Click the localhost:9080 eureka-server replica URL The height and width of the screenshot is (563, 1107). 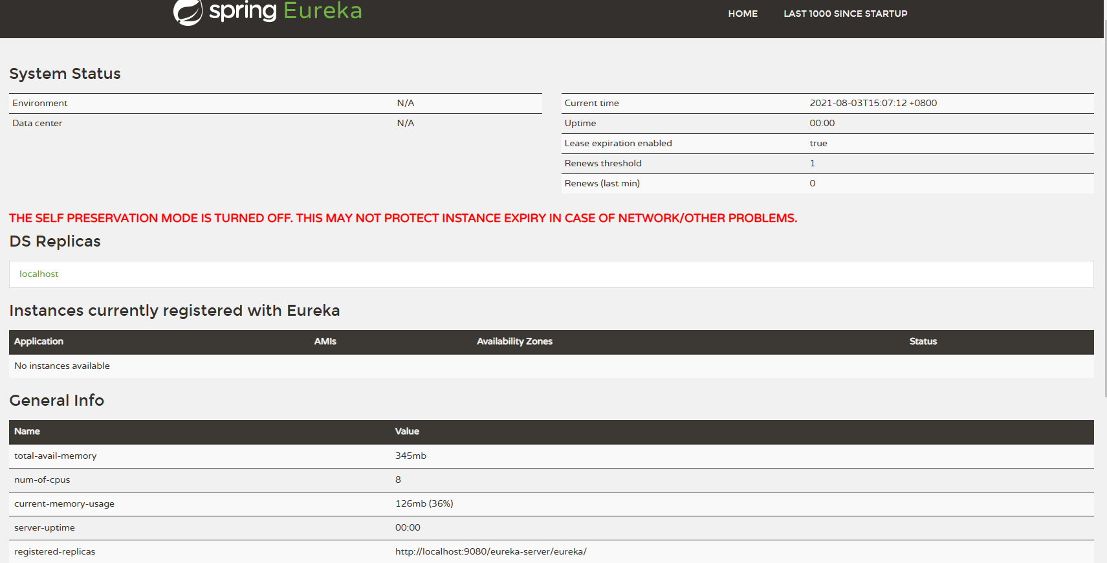coord(491,551)
